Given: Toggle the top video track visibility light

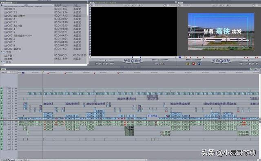Looking at the screenshot, I should tap(2, 88).
